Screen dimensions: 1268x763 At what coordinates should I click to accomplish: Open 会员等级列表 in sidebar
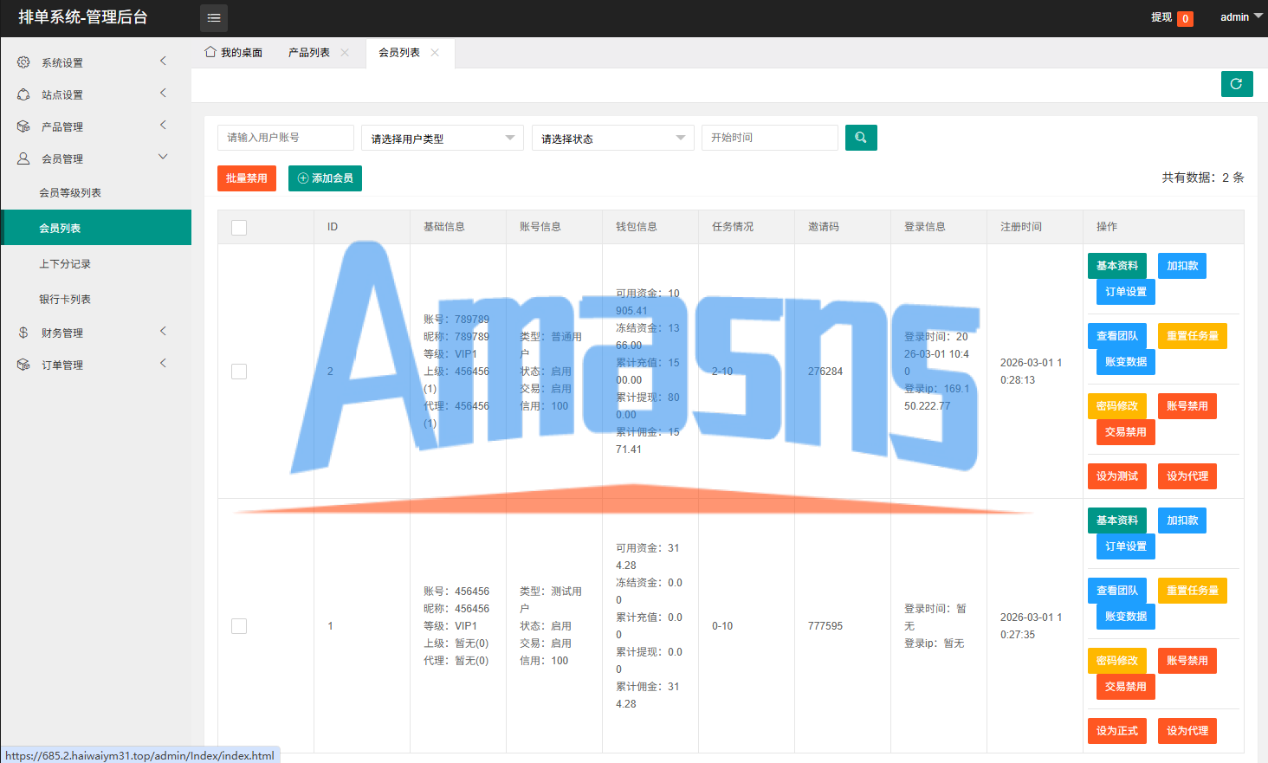click(x=96, y=193)
